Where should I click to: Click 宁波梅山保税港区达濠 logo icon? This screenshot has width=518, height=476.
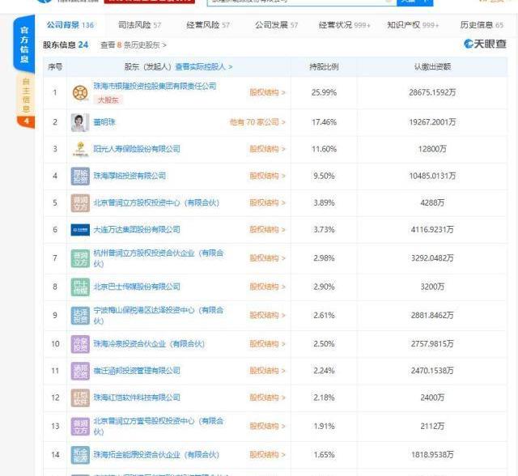coord(80,316)
